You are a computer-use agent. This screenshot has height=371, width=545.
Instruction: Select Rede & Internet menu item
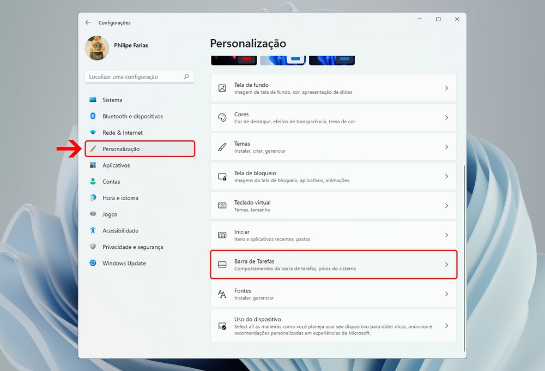[x=123, y=133]
